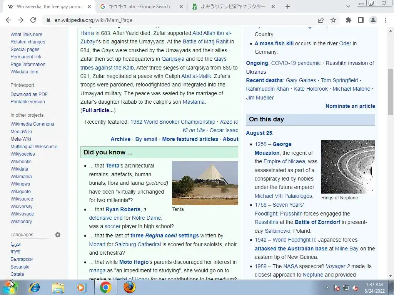Open the muted volume tray icon
Viewport: 394px width, 295px height.
click(355, 288)
